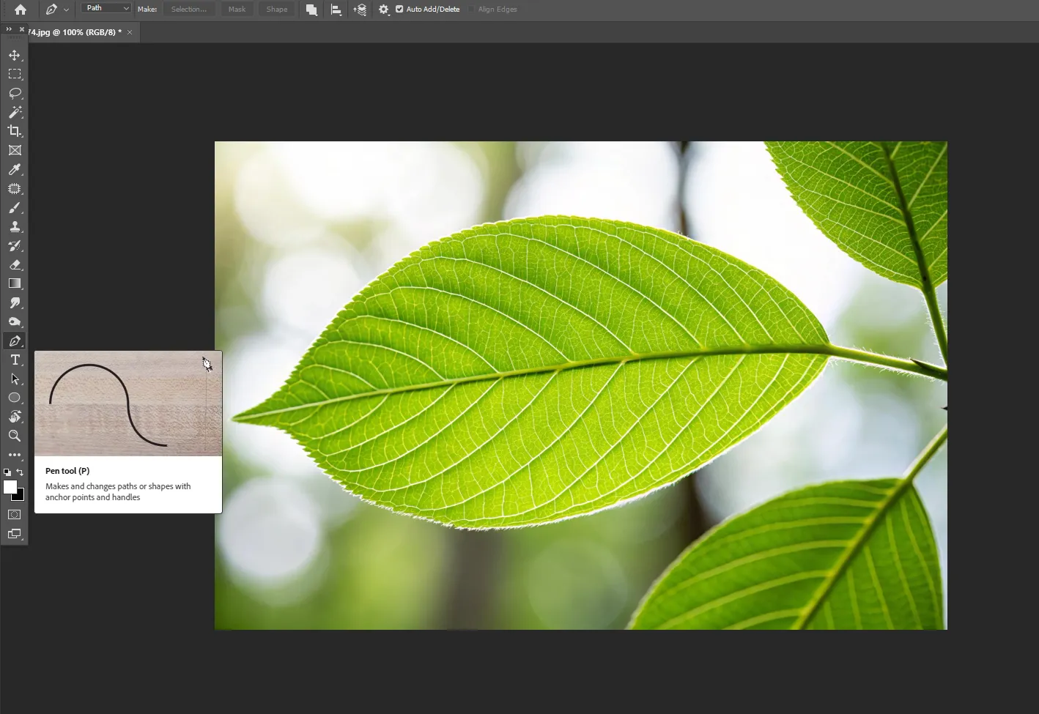Select the Lasso tool

15,94
